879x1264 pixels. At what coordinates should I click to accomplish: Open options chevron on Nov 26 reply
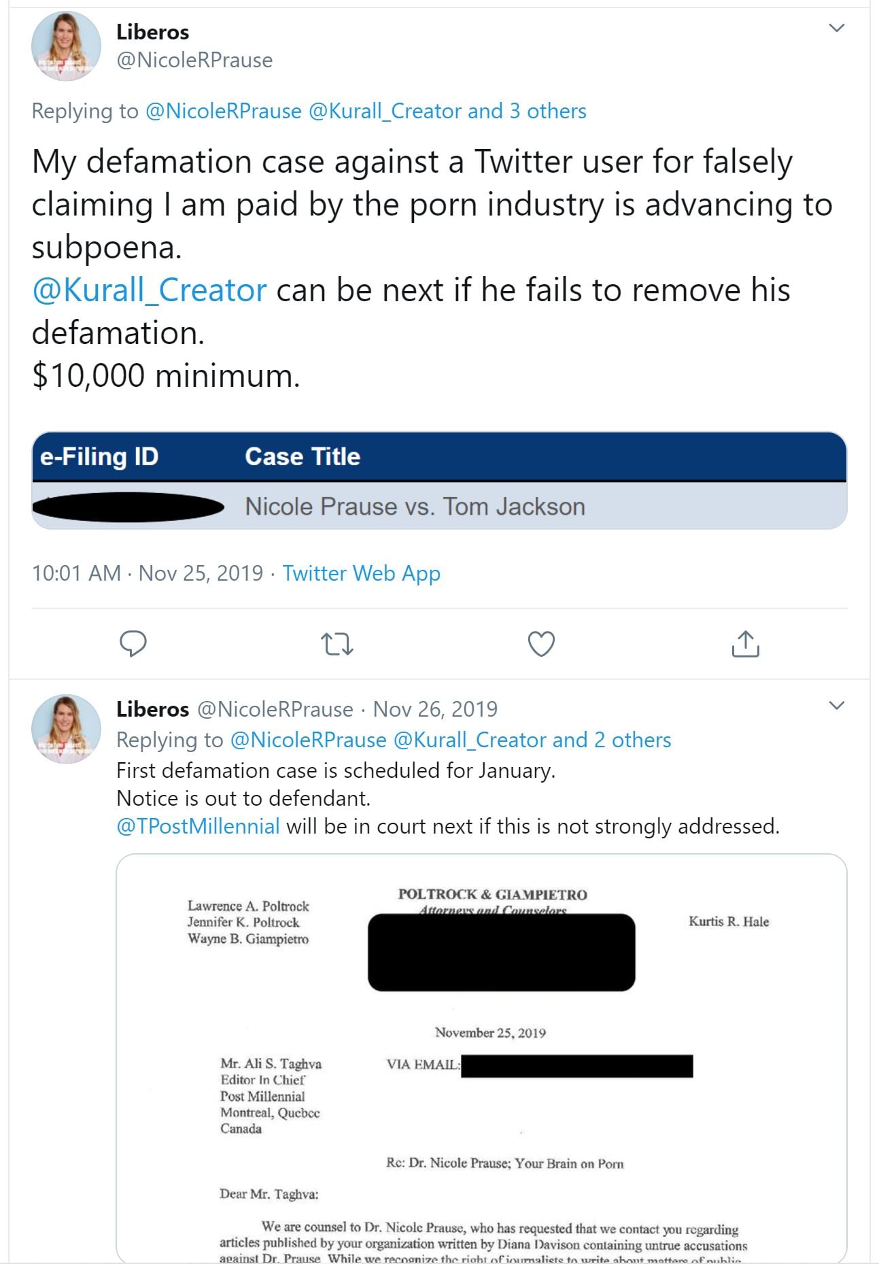(x=837, y=705)
